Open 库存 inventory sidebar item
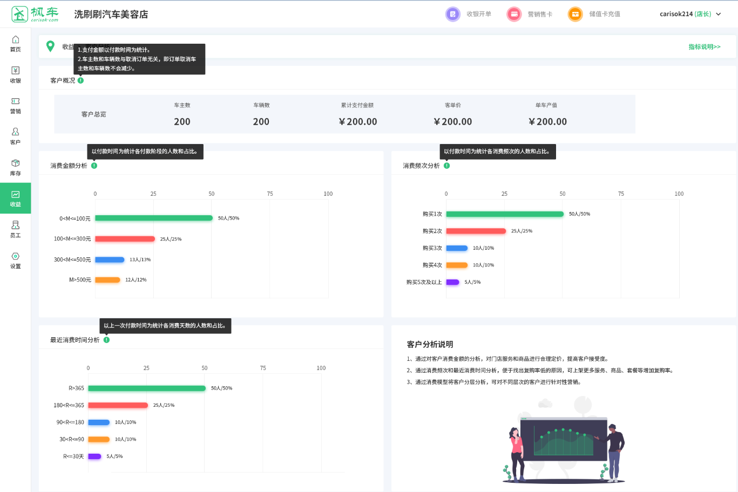 (x=16, y=167)
